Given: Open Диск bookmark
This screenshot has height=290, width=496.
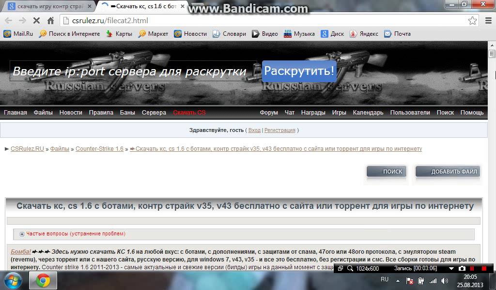Looking at the screenshot, I should tap(332, 34).
